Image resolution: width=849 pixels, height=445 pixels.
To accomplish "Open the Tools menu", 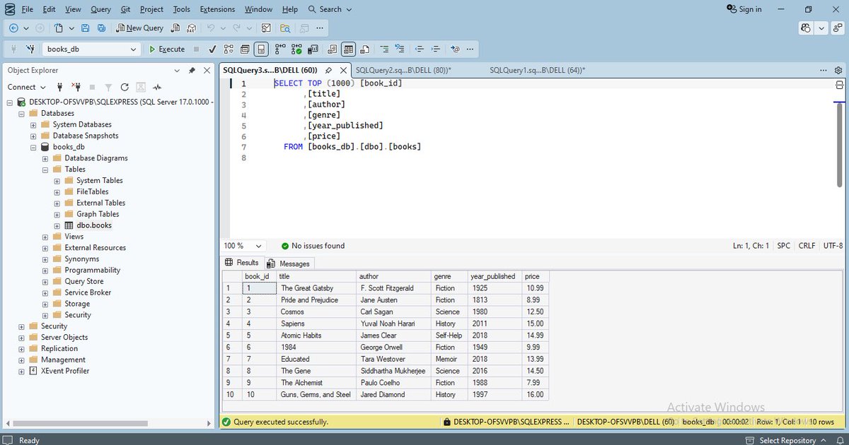I will (x=182, y=9).
